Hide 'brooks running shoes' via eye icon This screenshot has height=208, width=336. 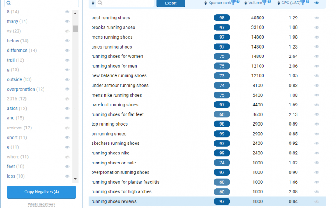[x=317, y=27]
